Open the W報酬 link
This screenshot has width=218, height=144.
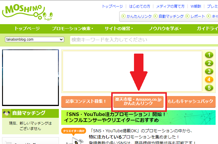[x=196, y=6]
